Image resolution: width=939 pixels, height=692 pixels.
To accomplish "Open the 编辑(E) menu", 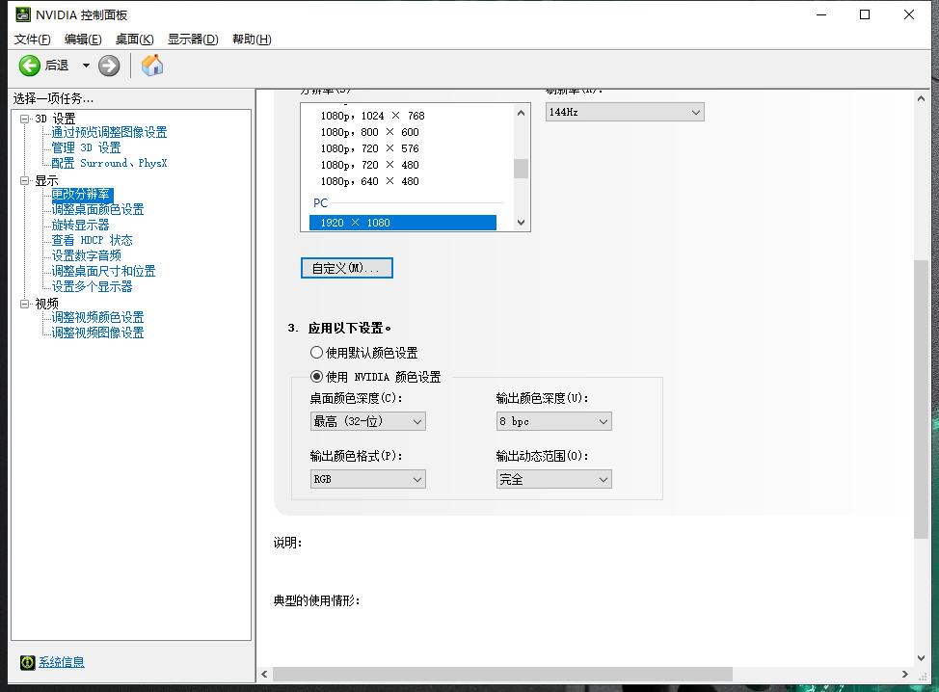I will point(83,40).
